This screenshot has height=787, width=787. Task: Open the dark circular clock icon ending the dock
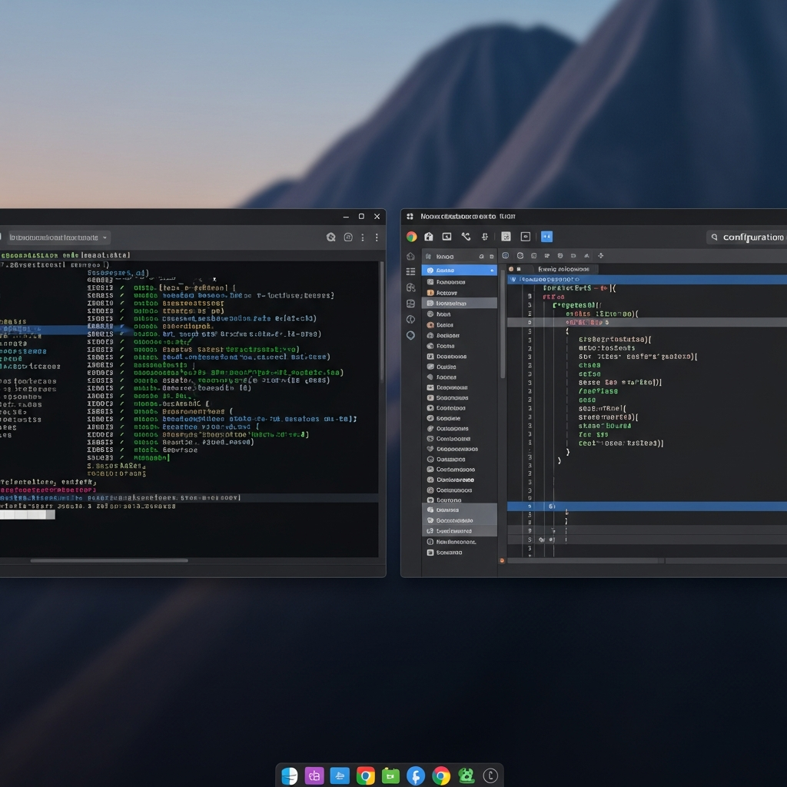[x=490, y=776]
